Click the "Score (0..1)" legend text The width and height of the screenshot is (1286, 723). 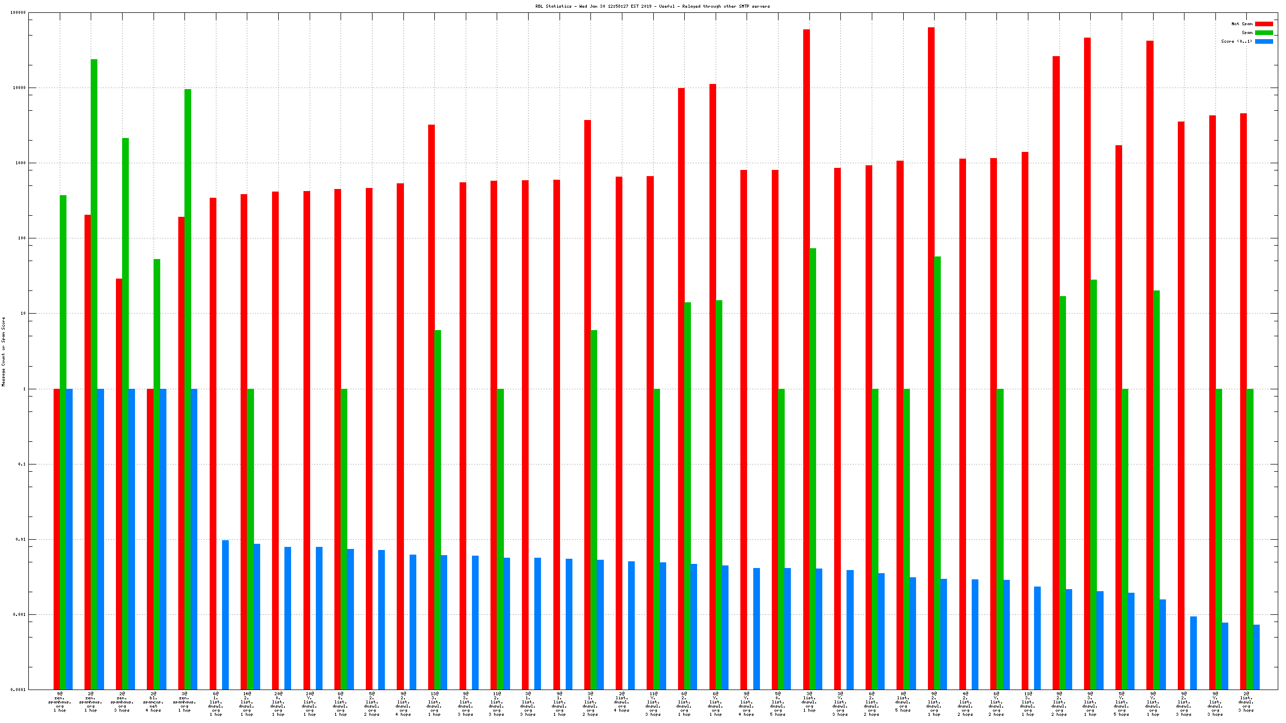coord(1236,41)
